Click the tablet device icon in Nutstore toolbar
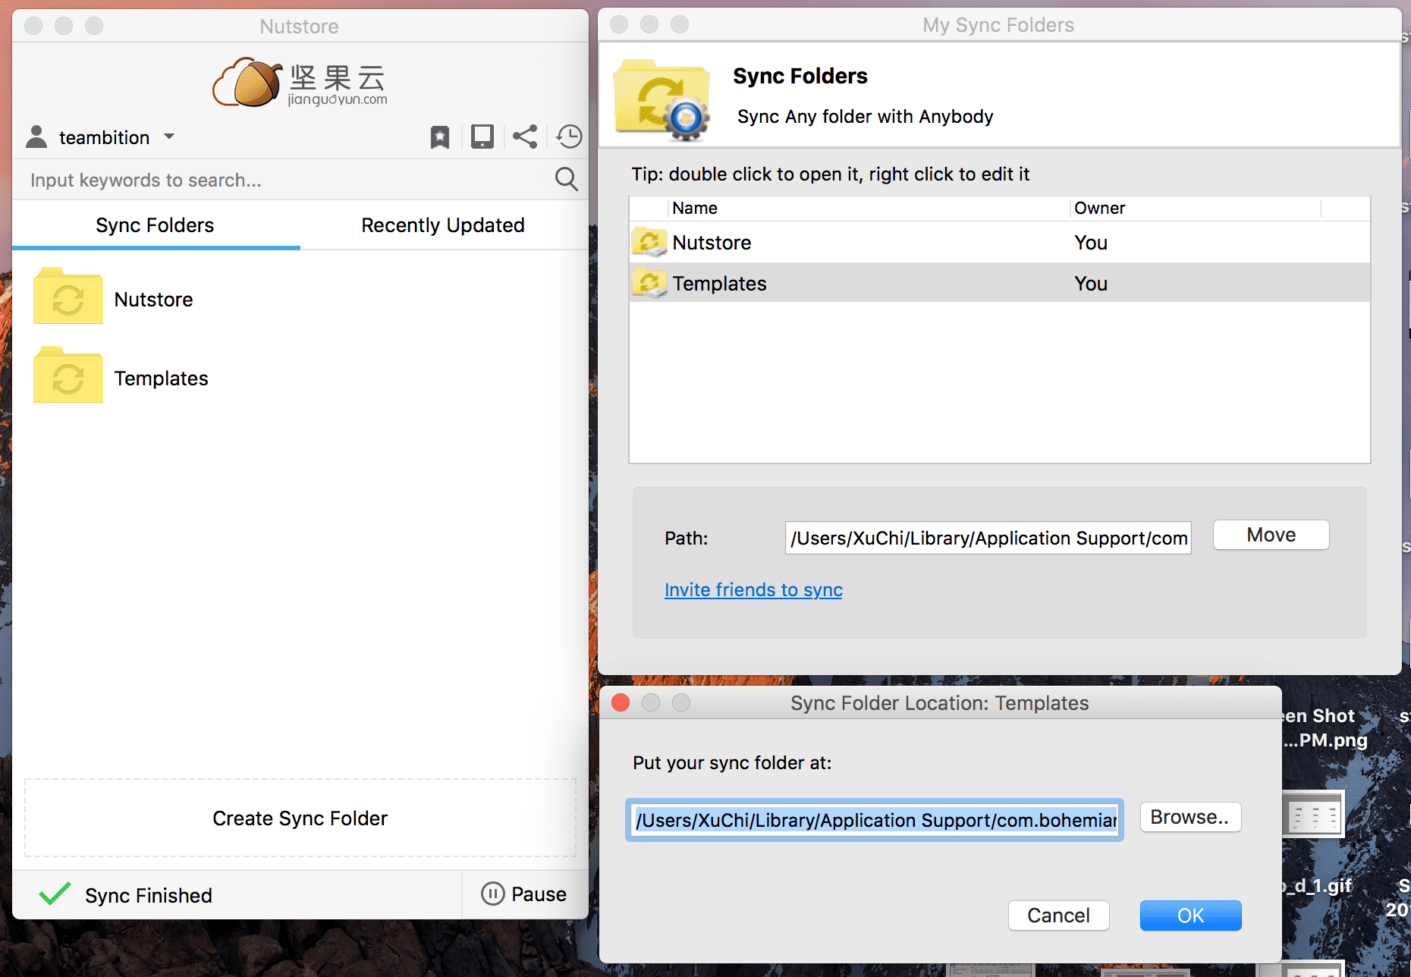1411x977 pixels. (482, 137)
